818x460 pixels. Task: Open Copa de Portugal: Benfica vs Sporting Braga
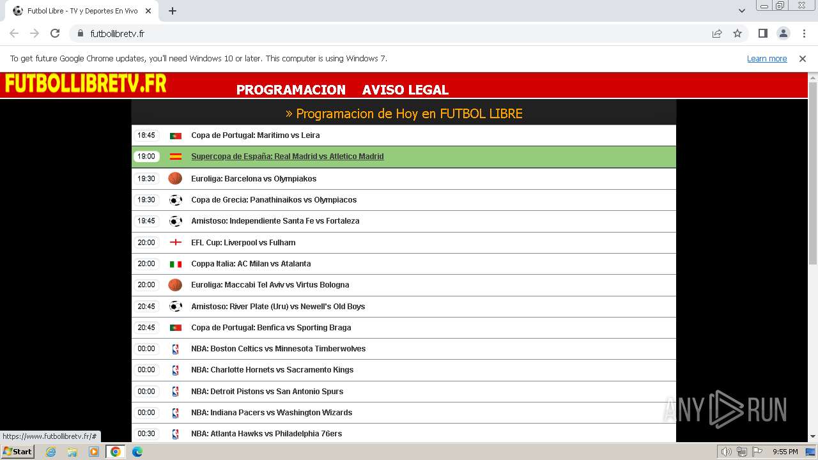(x=271, y=328)
